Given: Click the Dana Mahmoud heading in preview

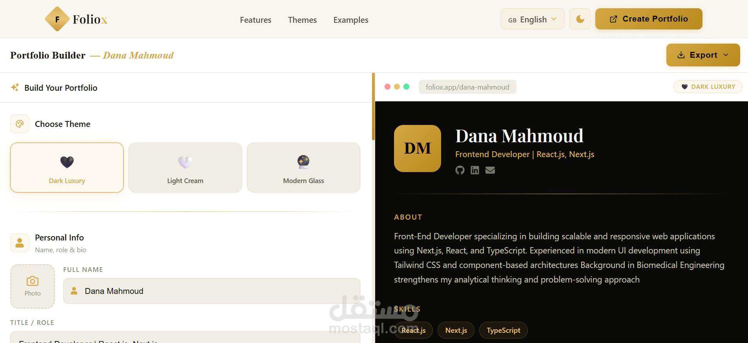Looking at the screenshot, I should point(519,136).
